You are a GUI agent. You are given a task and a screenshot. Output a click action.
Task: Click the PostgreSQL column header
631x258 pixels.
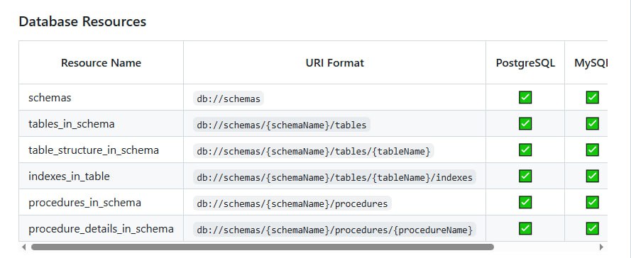click(x=525, y=63)
